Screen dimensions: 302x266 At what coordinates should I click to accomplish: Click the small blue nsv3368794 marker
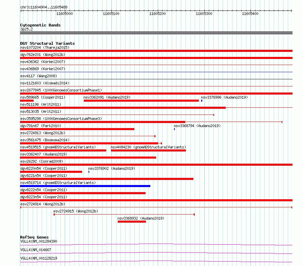click(174, 129)
